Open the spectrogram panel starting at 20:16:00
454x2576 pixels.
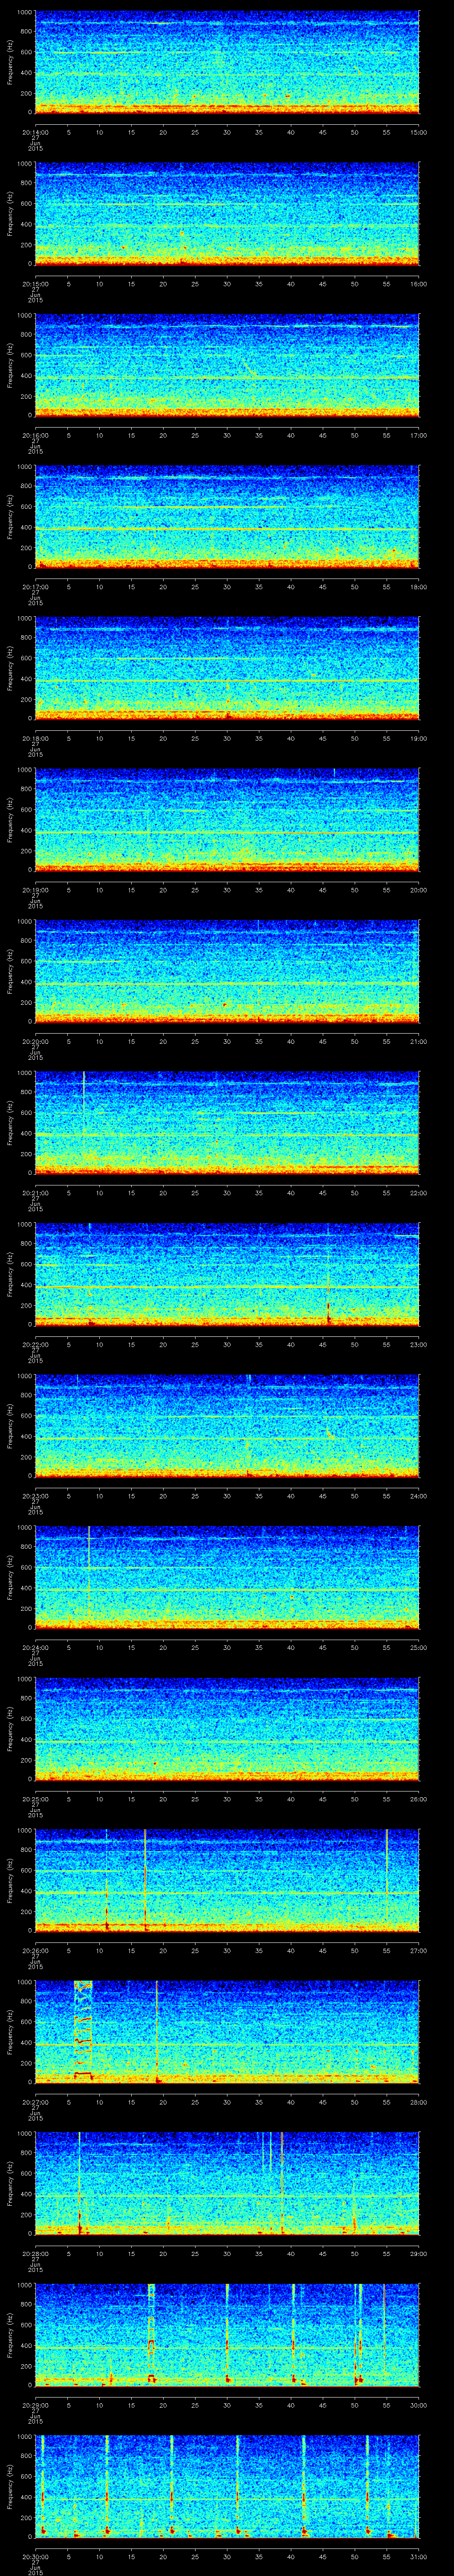227,365
